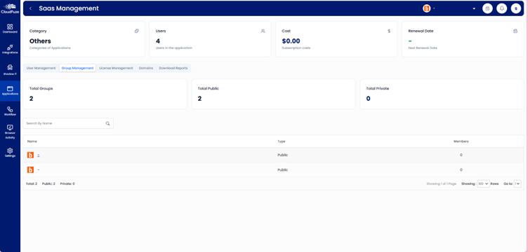This screenshot has width=528, height=252.
Task: Open the rows-per-page dropdown
Action: (x=484, y=183)
